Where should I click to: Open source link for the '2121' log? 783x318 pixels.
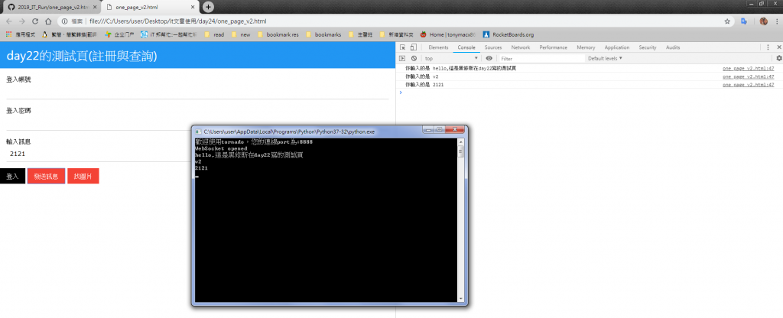[x=748, y=84]
